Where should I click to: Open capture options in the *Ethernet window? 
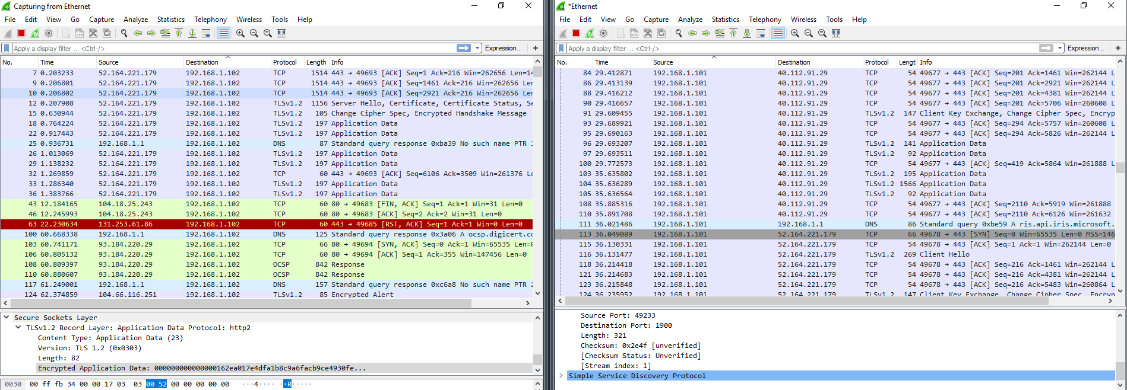tap(603, 33)
